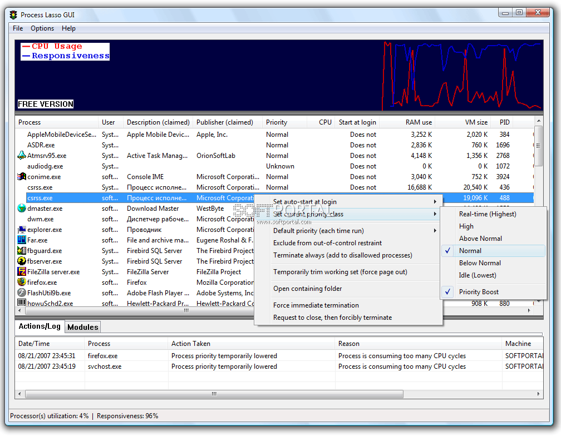Sort by the PID column header
The image size is (561, 436).
pos(502,122)
